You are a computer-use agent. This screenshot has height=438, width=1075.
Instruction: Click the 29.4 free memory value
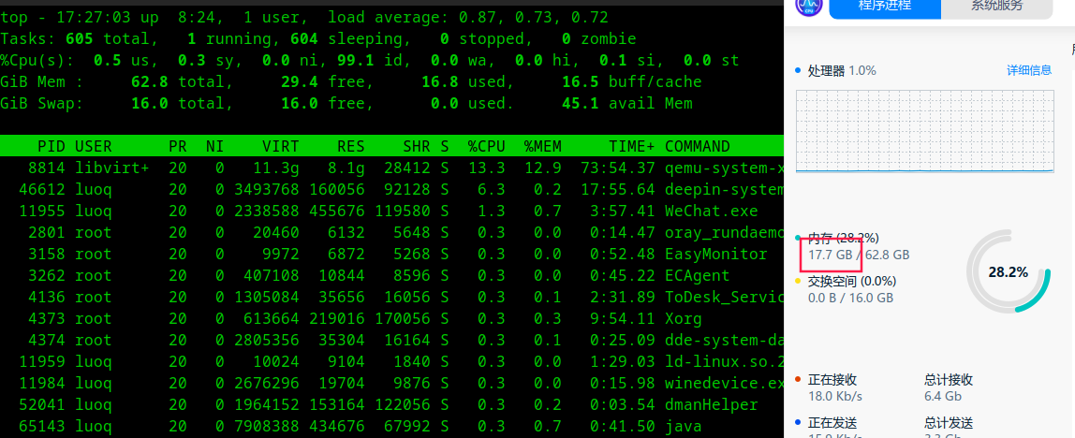click(327, 82)
